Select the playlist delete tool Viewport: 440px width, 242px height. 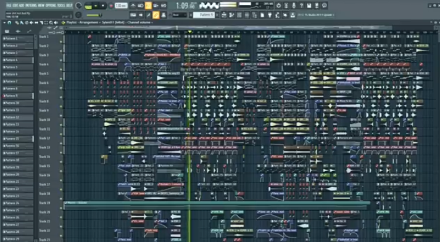[x=27, y=22]
